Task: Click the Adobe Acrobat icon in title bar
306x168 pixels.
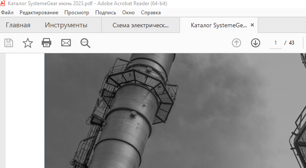Action: point(2,3)
